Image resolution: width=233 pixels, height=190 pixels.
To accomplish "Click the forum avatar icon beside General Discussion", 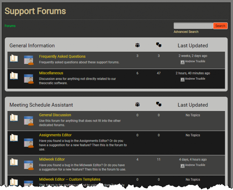I will coord(29,121).
